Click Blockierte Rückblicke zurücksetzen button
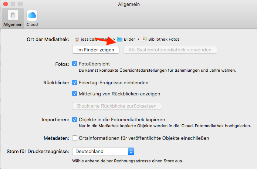 coord(117,106)
